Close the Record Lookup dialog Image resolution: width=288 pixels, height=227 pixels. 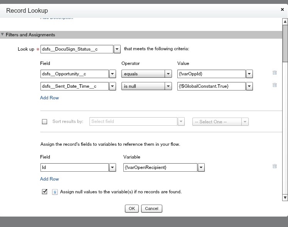pyautogui.click(x=283, y=9)
